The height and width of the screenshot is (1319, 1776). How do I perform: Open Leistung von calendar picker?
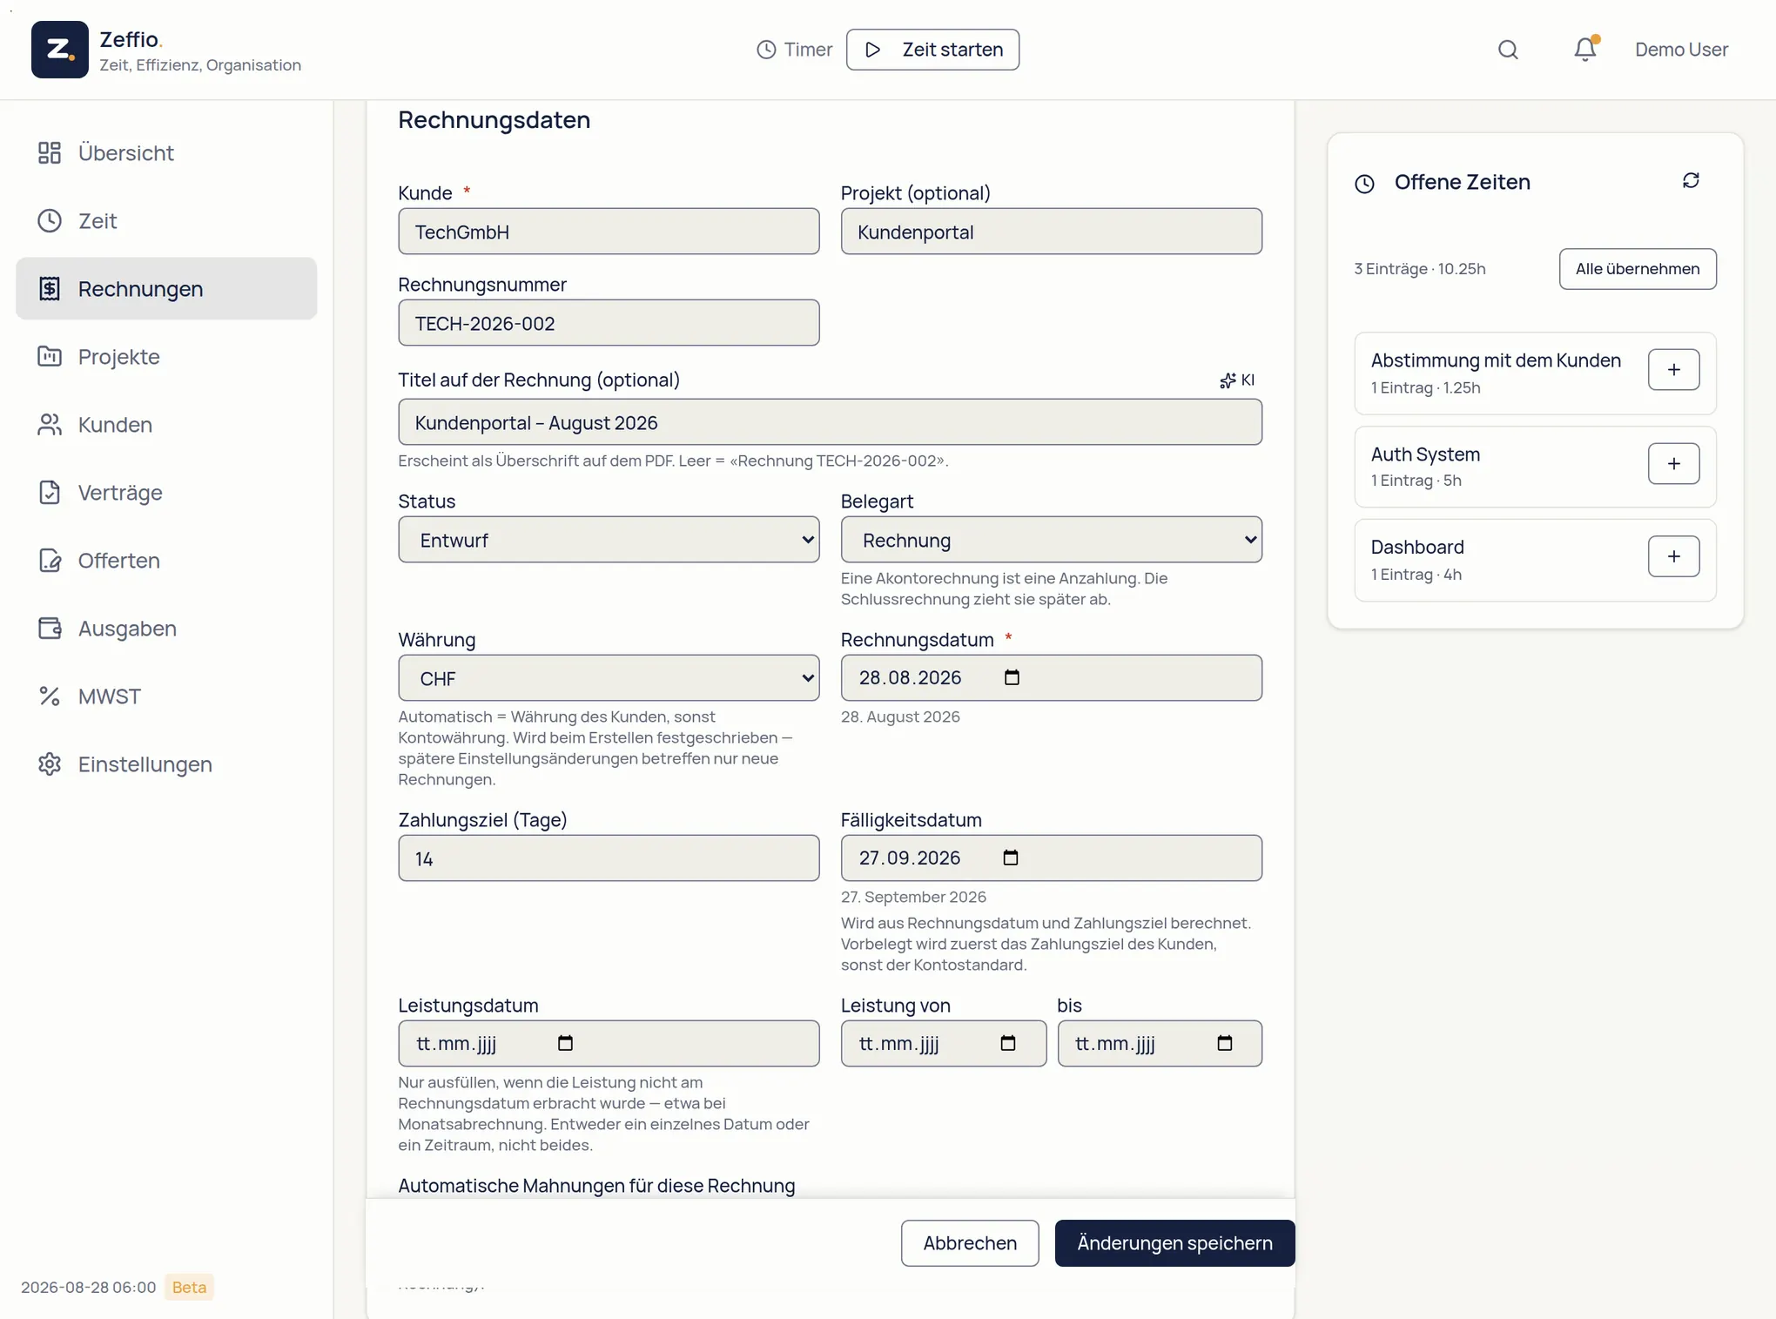(x=1008, y=1043)
